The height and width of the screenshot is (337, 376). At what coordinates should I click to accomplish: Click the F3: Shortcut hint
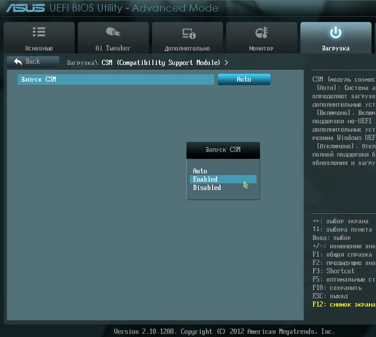[334, 271]
